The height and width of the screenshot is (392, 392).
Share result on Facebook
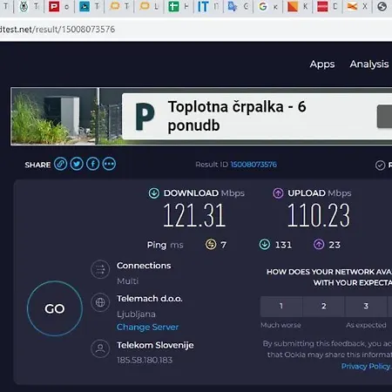(x=93, y=164)
